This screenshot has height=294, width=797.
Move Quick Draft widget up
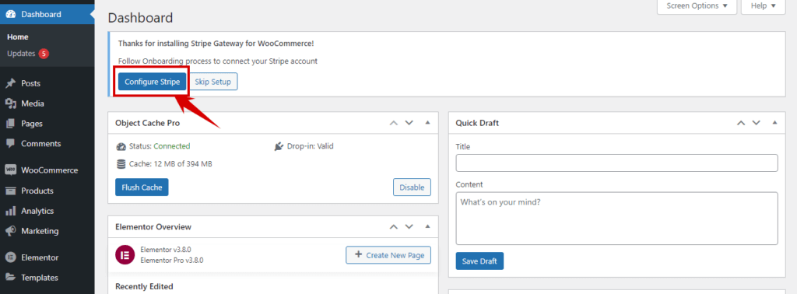coord(741,123)
